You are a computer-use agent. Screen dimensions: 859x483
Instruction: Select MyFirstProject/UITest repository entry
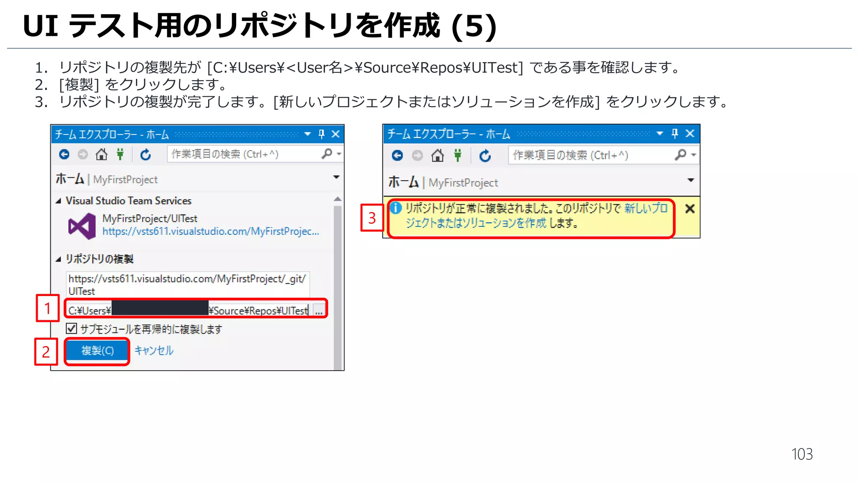(150, 219)
